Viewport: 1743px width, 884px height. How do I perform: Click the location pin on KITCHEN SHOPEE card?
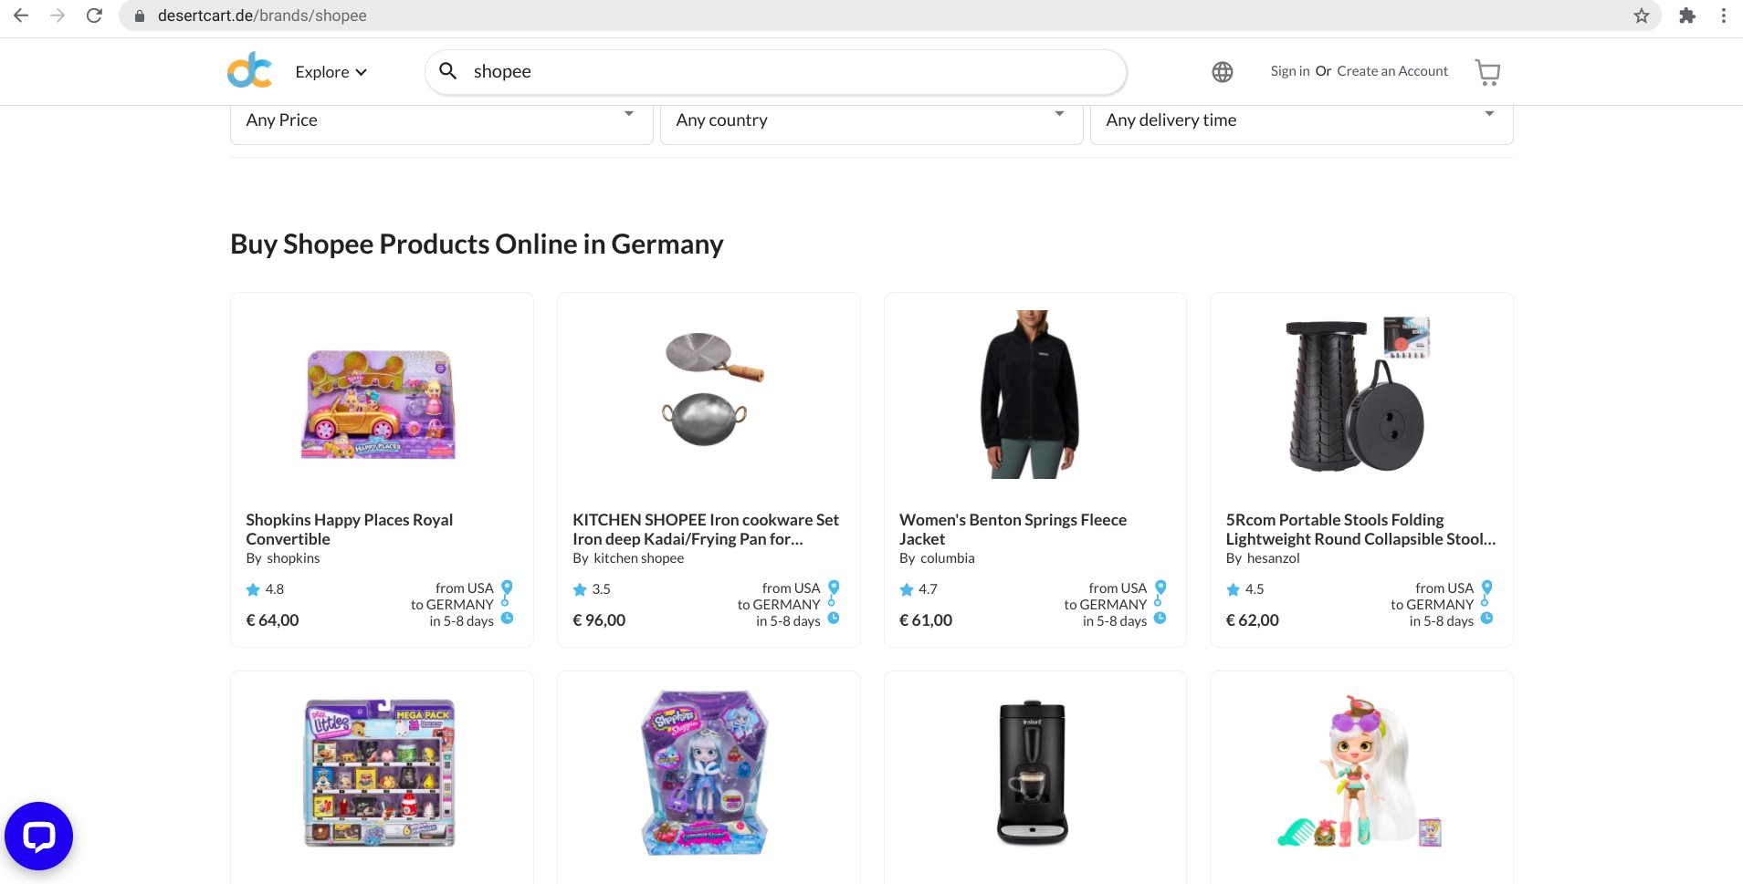[x=834, y=588]
